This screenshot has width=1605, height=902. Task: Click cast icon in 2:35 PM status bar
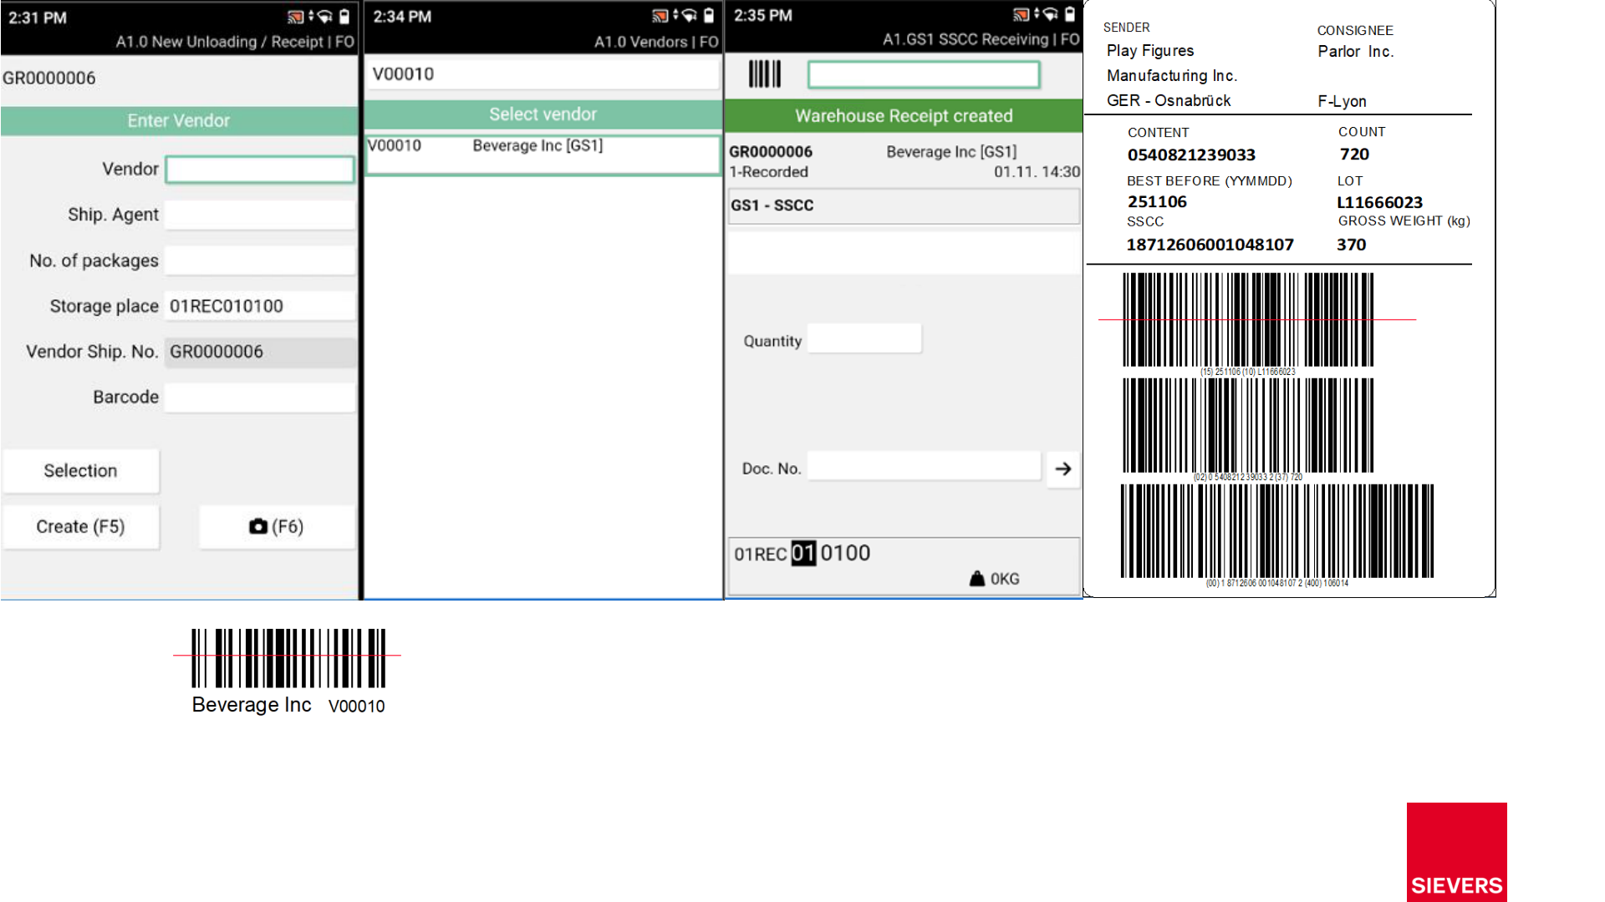(x=1021, y=14)
